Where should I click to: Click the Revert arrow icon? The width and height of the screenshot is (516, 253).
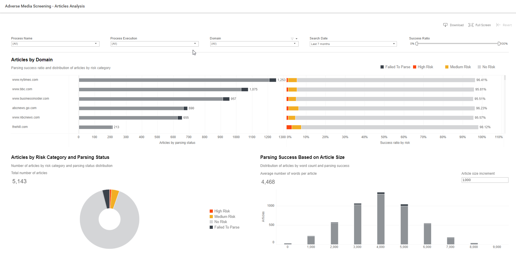[498, 25]
